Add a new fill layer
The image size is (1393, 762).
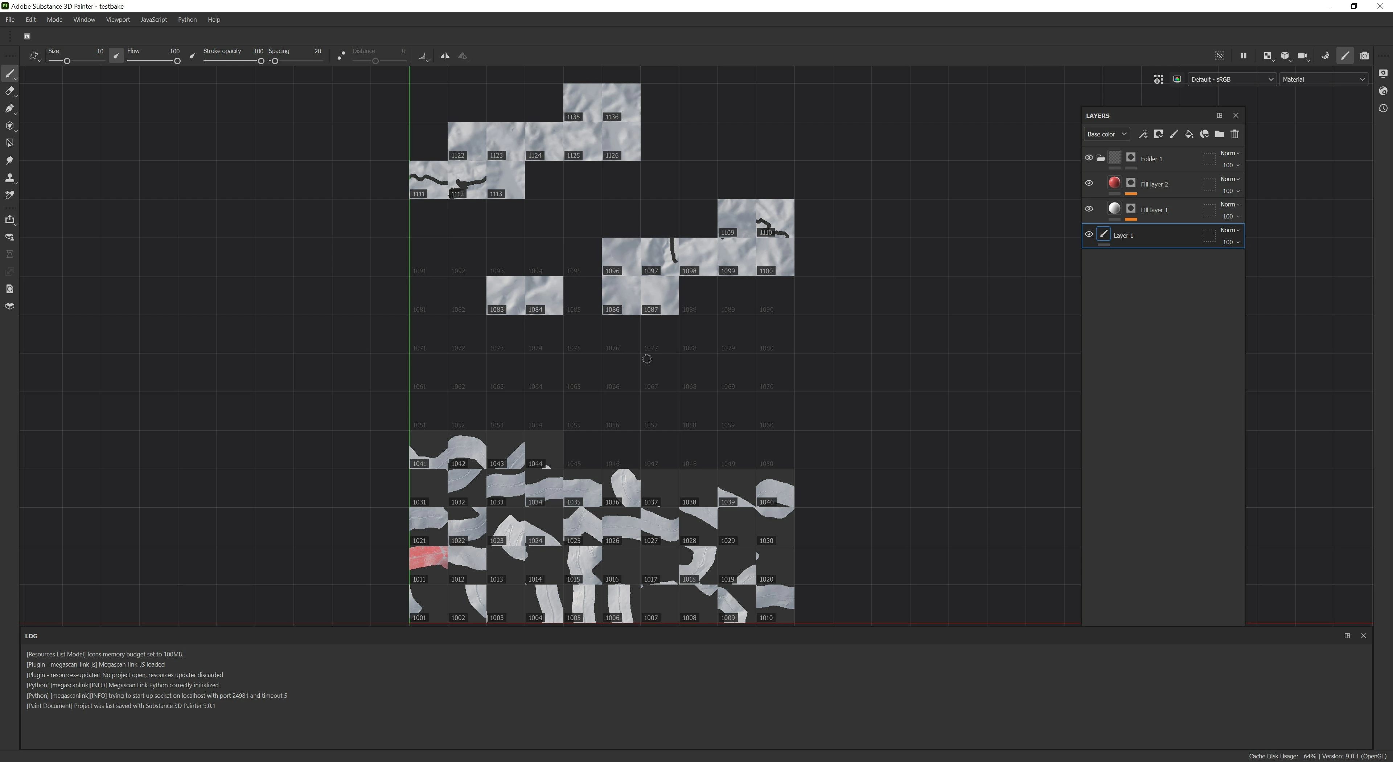(1189, 134)
